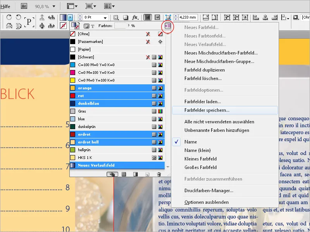This screenshot has height=232, width=310.
Task: Click the select container icon
Action: point(42,17)
